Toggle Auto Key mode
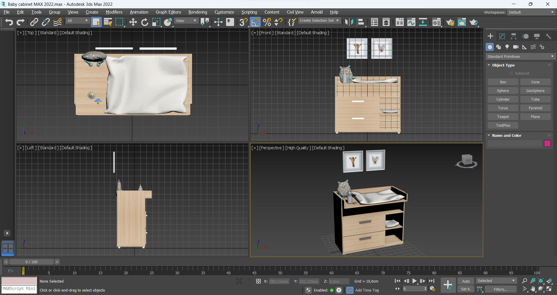The image size is (557, 295). click(x=466, y=281)
